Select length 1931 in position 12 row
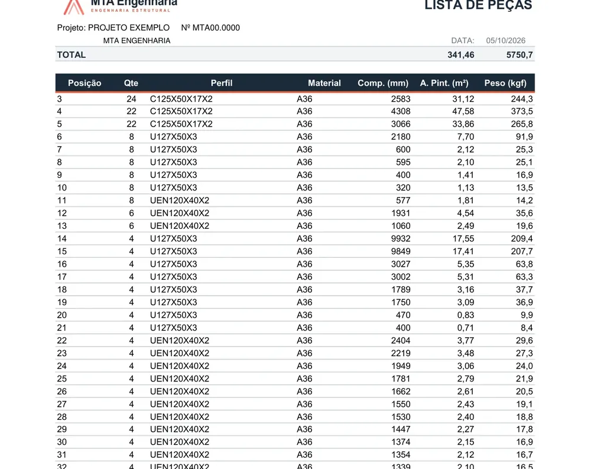Viewport: 591px width, 469px height. [401, 214]
